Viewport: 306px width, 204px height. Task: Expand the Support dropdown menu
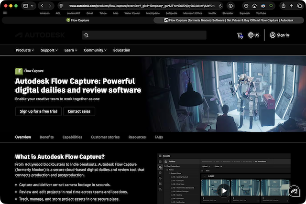pos(50,50)
